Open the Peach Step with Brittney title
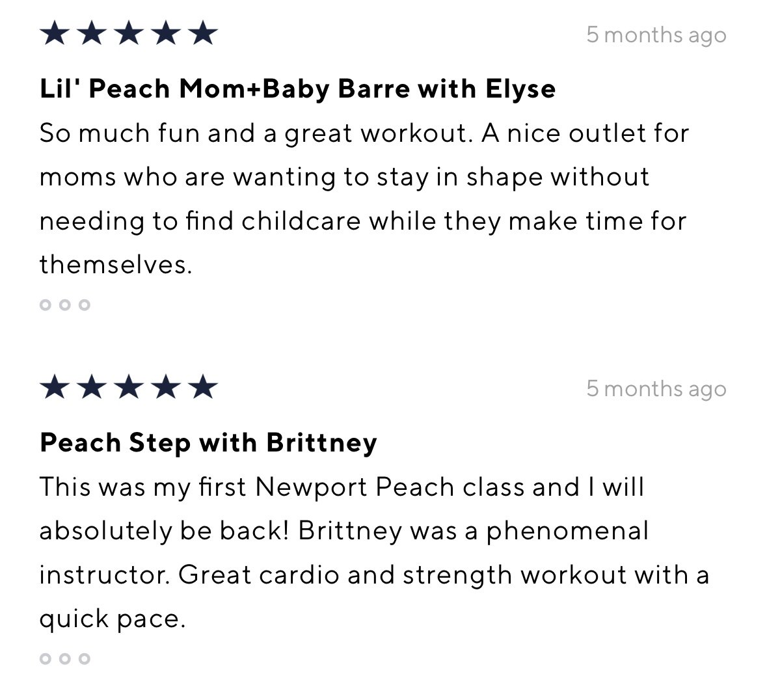767x687 pixels. click(x=208, y=443)
